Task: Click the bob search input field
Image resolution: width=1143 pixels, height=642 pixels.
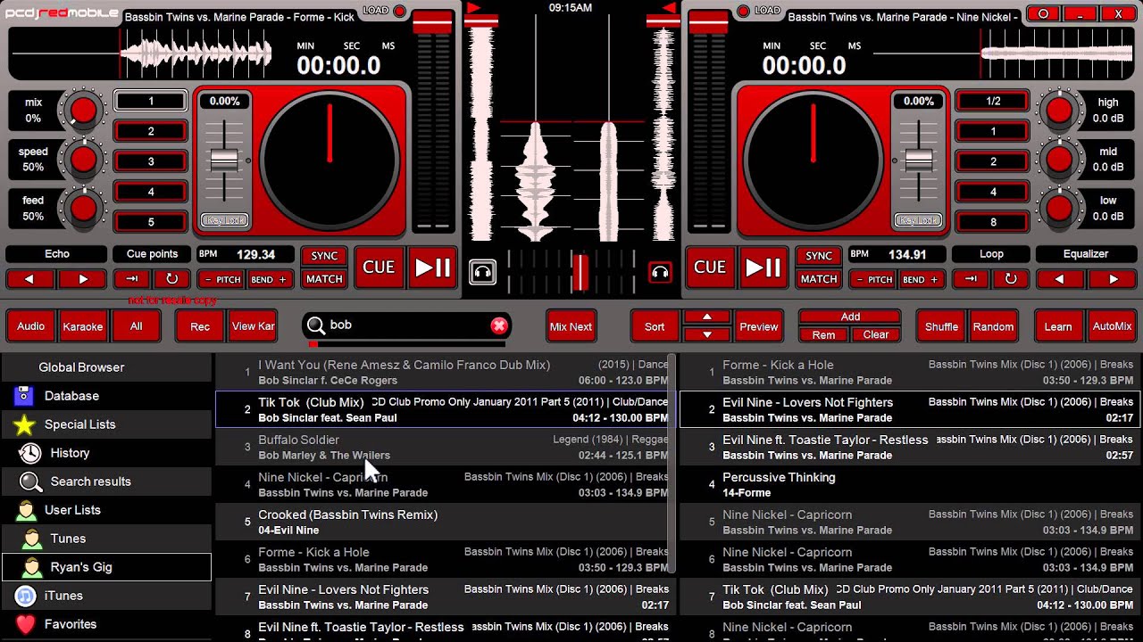Action: tap(406, 325)
